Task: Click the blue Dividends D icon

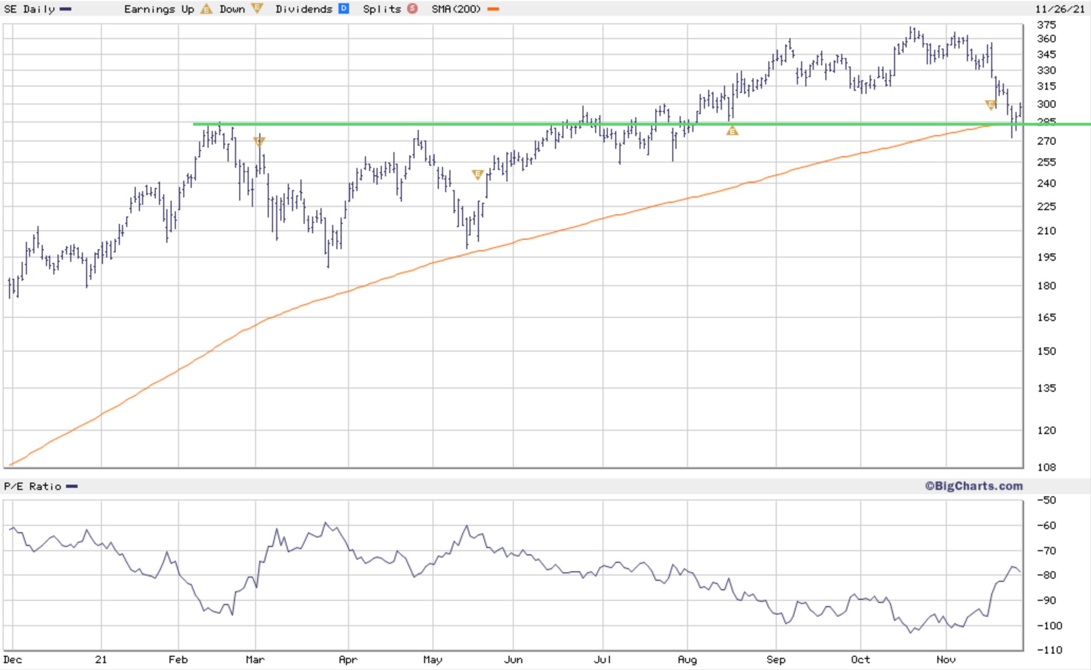Action: point(343,9)
